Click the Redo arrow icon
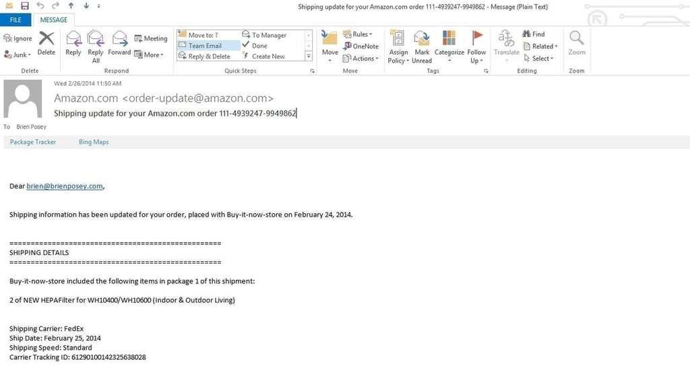This screenshot has height=368, width=690. click(55, 5)
